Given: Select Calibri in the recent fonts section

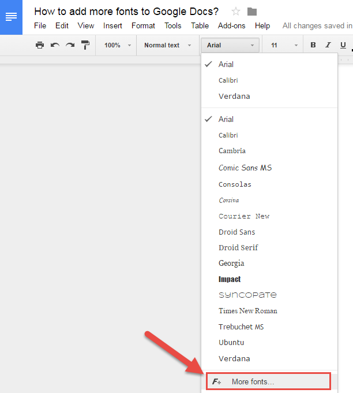Looking at the screenshot, I should click(269, 80).
